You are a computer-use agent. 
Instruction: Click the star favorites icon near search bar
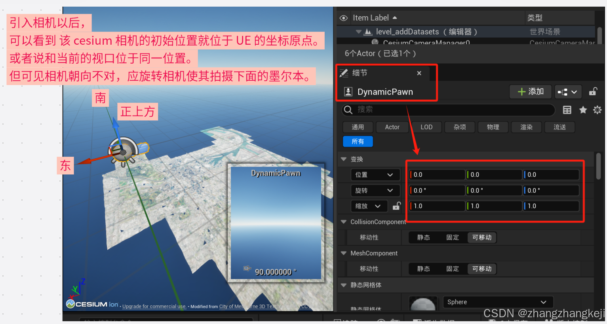click(x=583, y=110)
